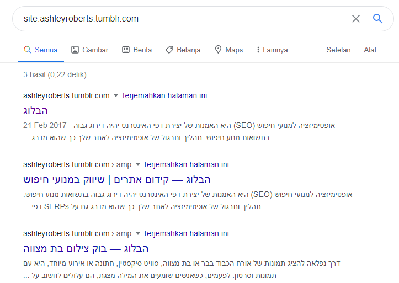399x283 pixels.
Task: Expand dropdown arrow next to first ashleyroberts.tumblr.com result
Action: [116, 96]
